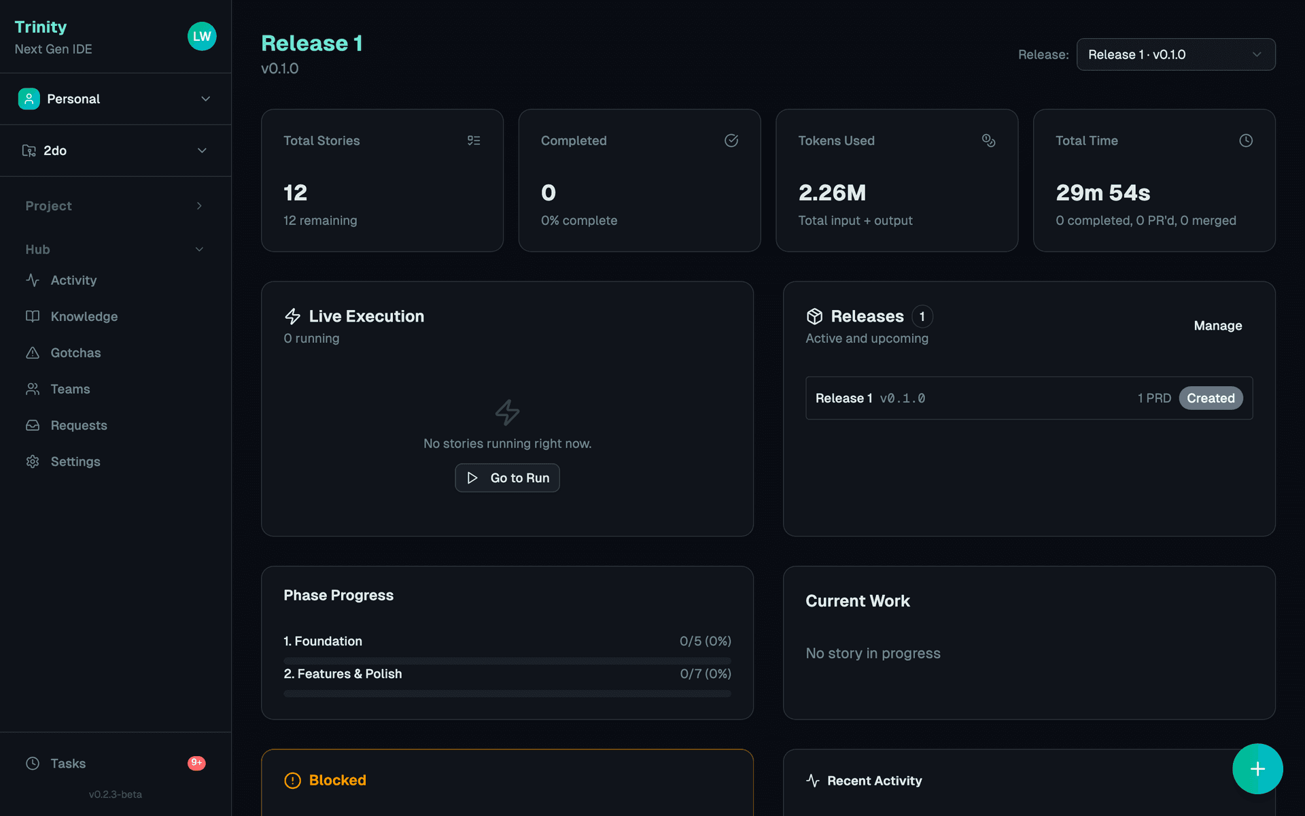Click the Personal workspace person icon

click(x=29, y=99)
